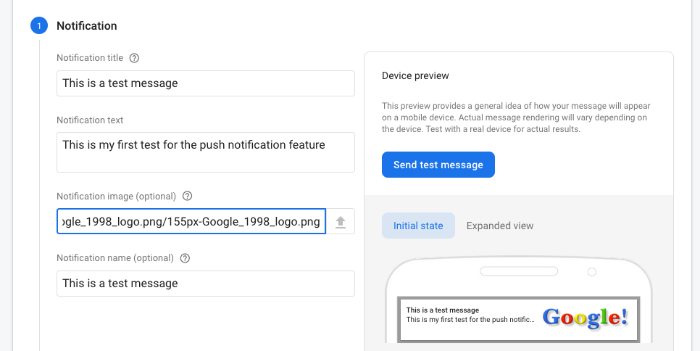Upload an image with the upload icon
This screenshot has width=700, height=351.
tap(341, 221)
